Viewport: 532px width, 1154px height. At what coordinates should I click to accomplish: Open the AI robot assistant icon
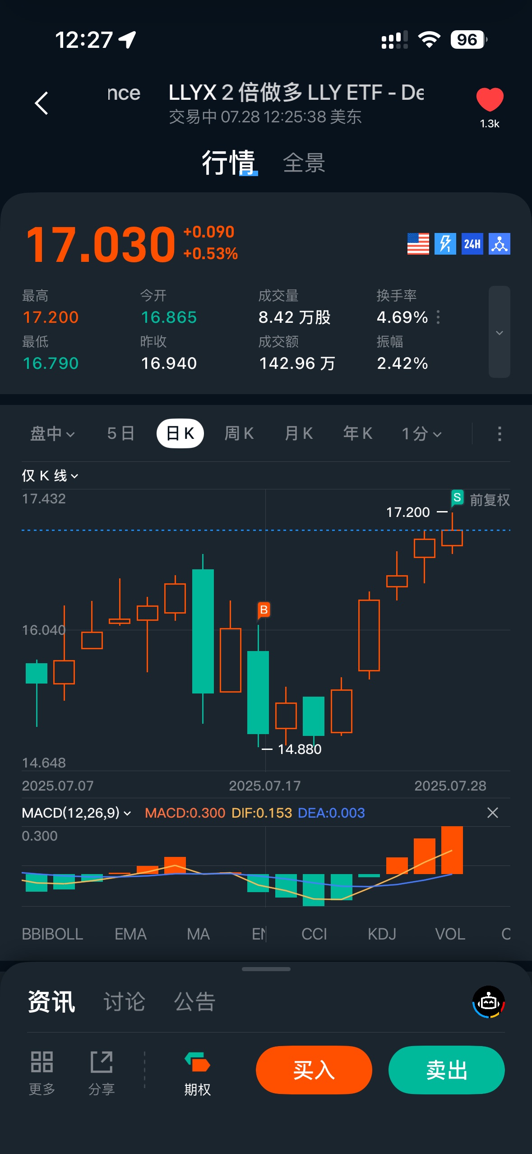pyautogui.click(x=489, y=1002)
